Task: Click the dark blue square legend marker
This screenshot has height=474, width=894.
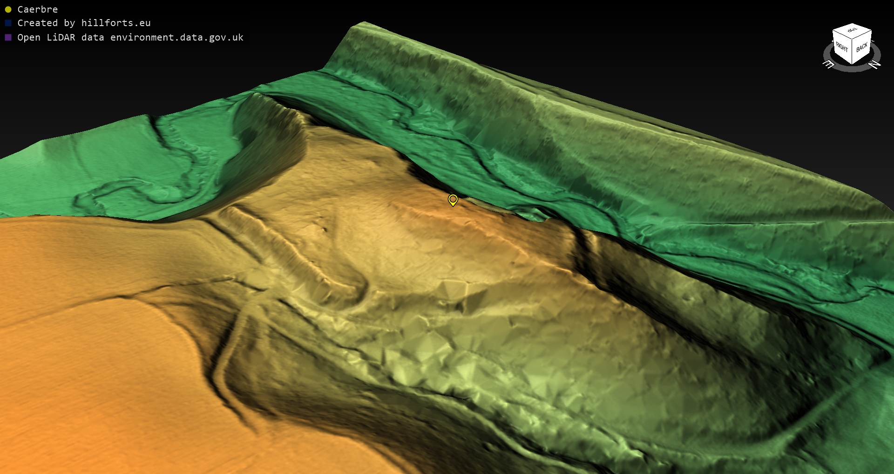Action: [8, 23]
